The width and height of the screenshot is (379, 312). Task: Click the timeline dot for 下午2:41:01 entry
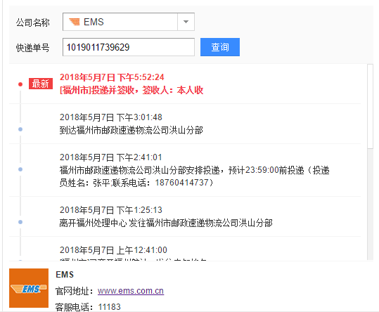point(20,169)
